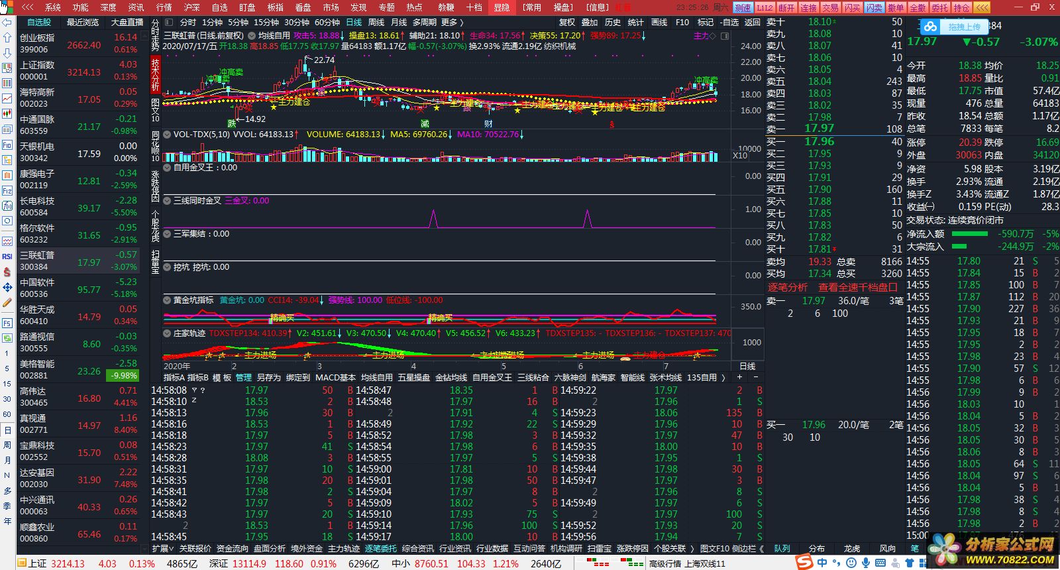Switch to the 大盘直播 tab
The image size is (1060, 570).
click(x=127, y=22)
